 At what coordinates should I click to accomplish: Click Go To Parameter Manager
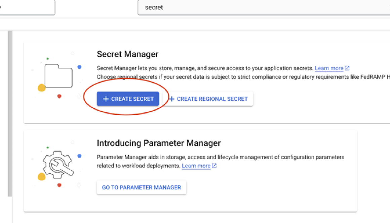click(141, 187)
